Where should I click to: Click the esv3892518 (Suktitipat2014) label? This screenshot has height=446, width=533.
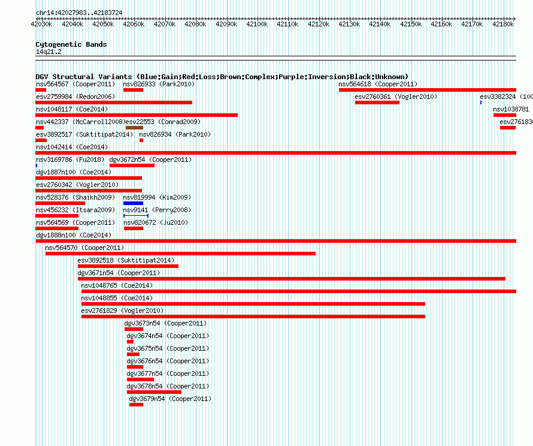126,260
